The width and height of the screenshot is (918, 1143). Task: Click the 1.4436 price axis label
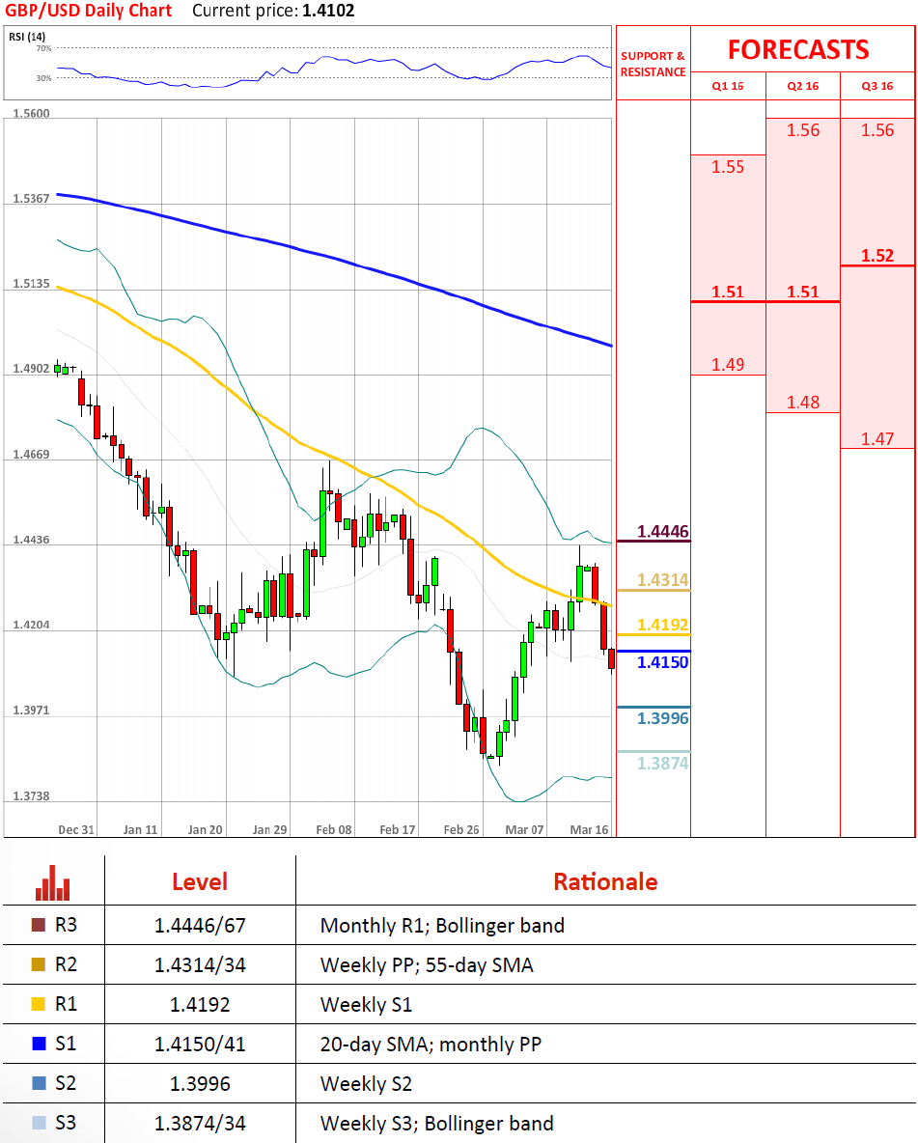[31, 540]
